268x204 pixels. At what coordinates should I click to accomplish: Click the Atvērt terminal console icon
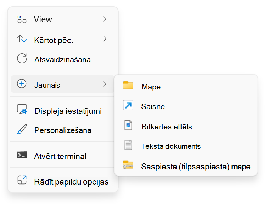click(x=22, y=155)
